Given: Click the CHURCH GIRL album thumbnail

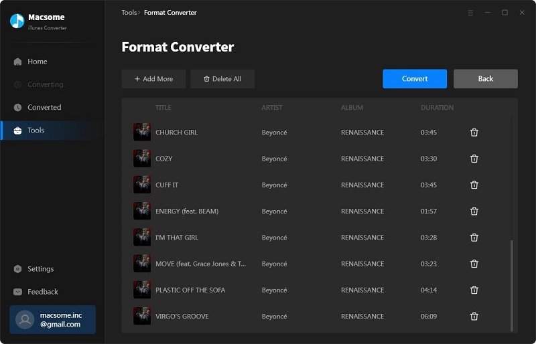Looking at the screenshot, I should [x=142, y=133].
